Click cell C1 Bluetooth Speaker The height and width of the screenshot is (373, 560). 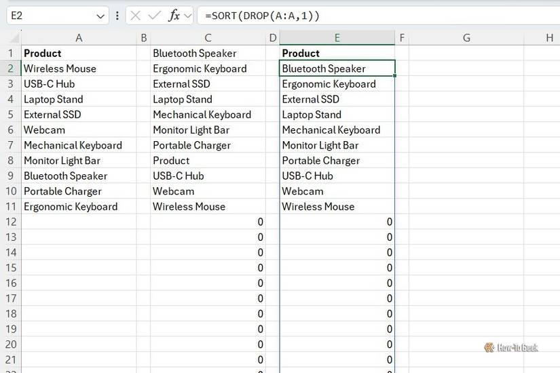tap(208, 53)
